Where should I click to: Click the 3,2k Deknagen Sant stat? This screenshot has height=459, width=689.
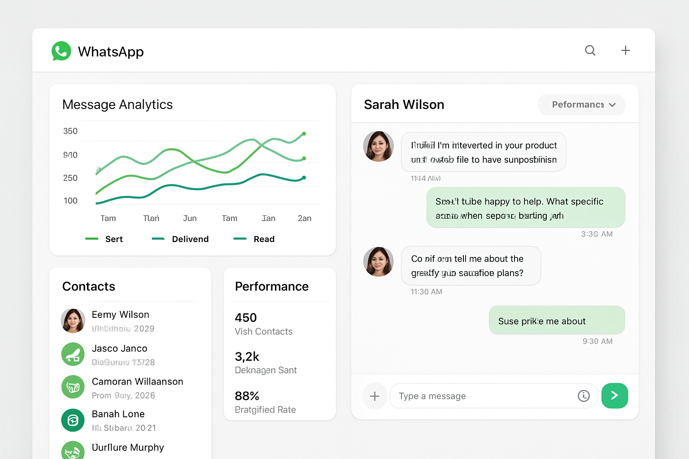click(x=266, y=363)
